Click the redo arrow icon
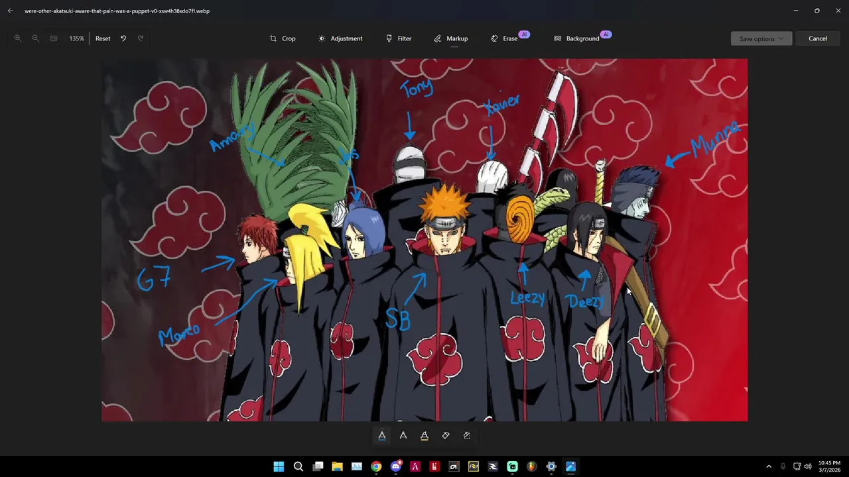 point(141,38)
